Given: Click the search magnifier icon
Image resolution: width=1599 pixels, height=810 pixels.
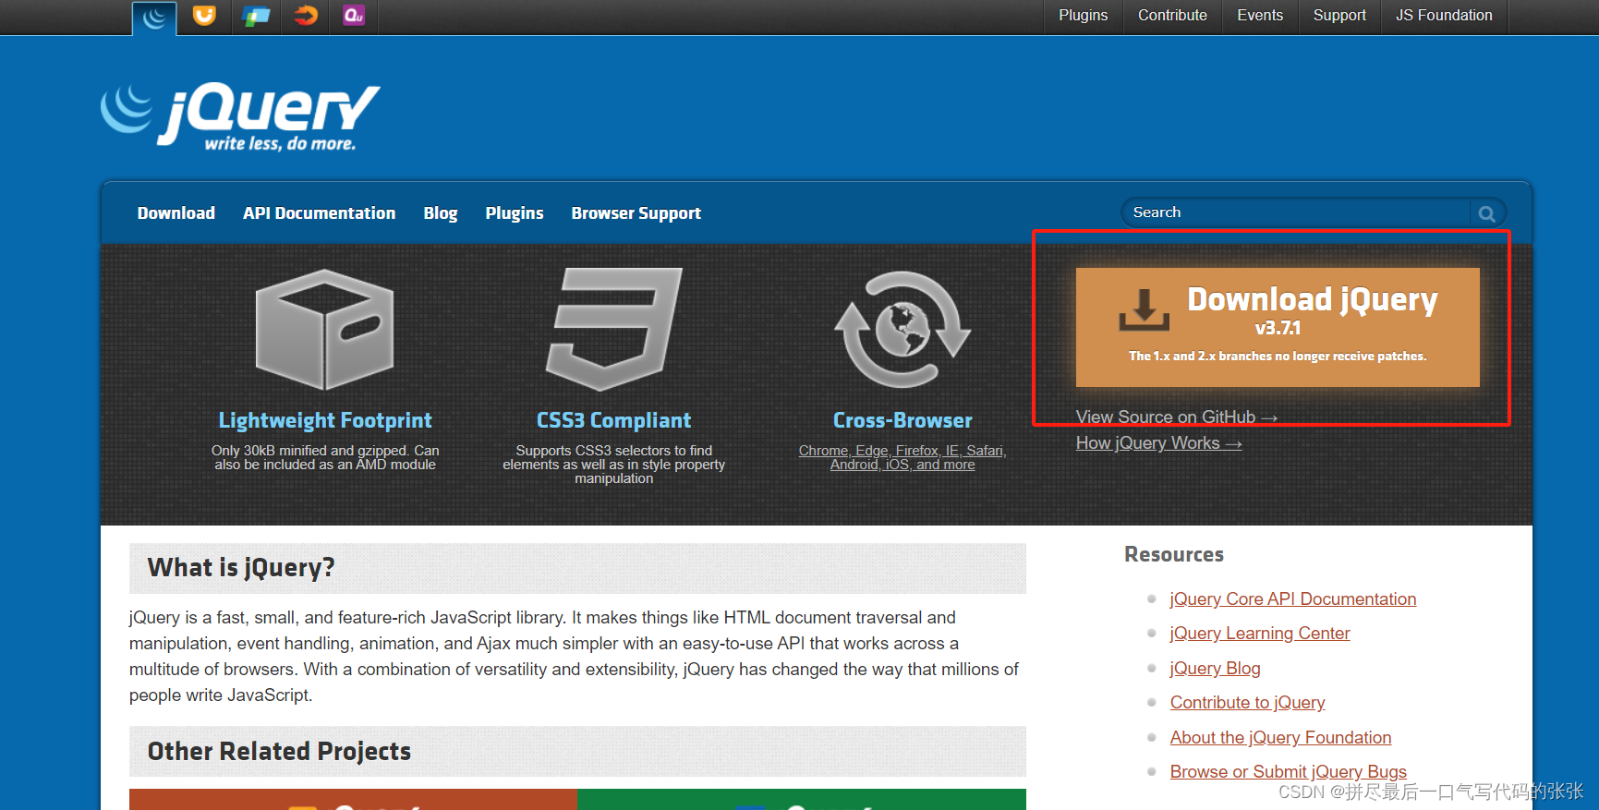Looking at the screenshot, I should [x=1486, y=213].
